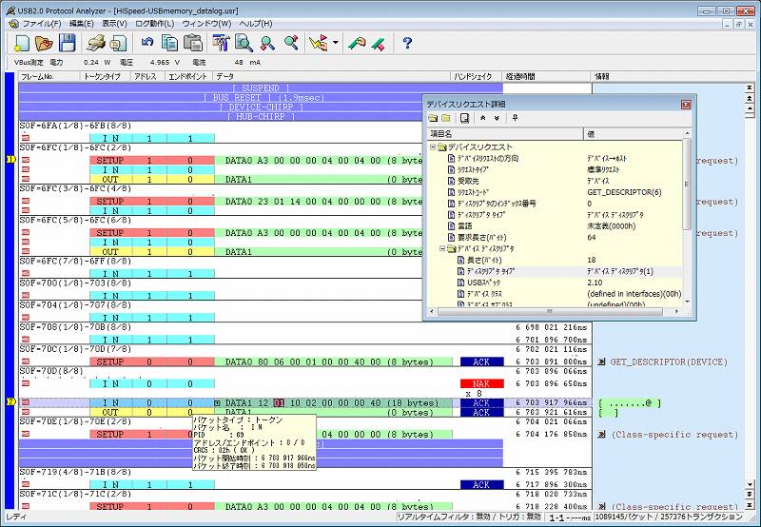This screenshot has width=761, height=527.
Task: Click the Find previous magnifier icon
Action: pyautogui.click(x=291, y=43)
